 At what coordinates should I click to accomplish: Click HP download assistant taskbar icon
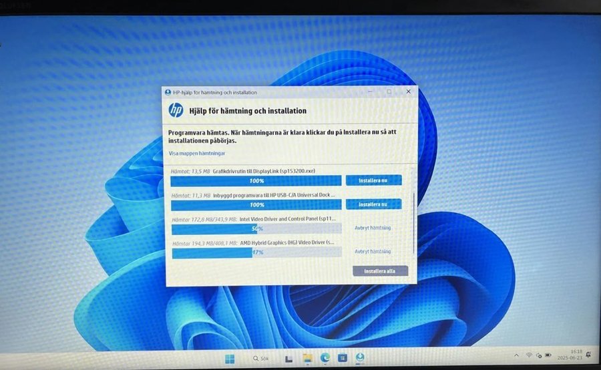pyautogui.click(x=360, y=357)
